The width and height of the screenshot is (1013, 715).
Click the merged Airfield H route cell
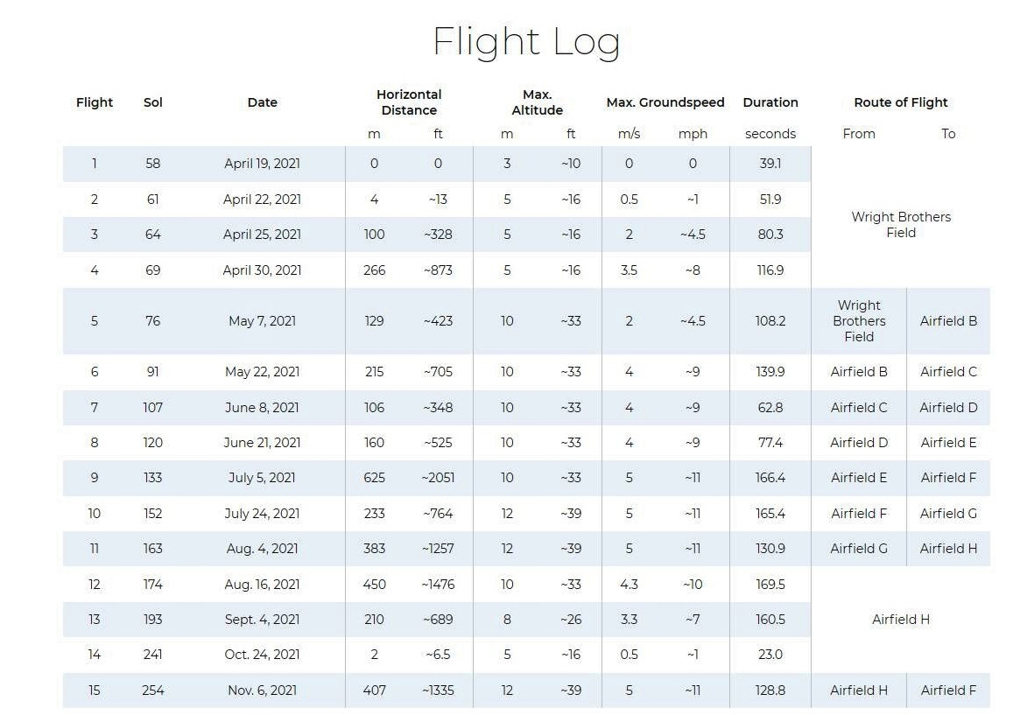901,620
